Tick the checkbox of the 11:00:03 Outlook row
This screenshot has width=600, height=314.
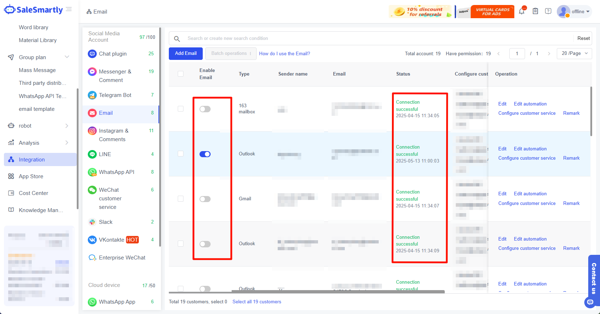pos(181,154)
